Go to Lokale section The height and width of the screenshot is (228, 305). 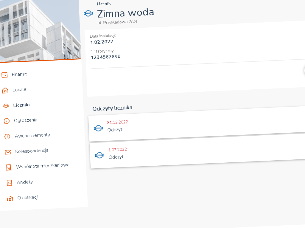19,90
